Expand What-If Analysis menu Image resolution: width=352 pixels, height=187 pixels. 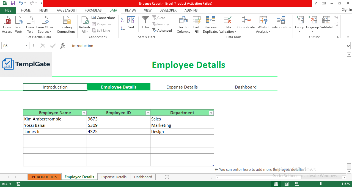[x=263, y=32]
